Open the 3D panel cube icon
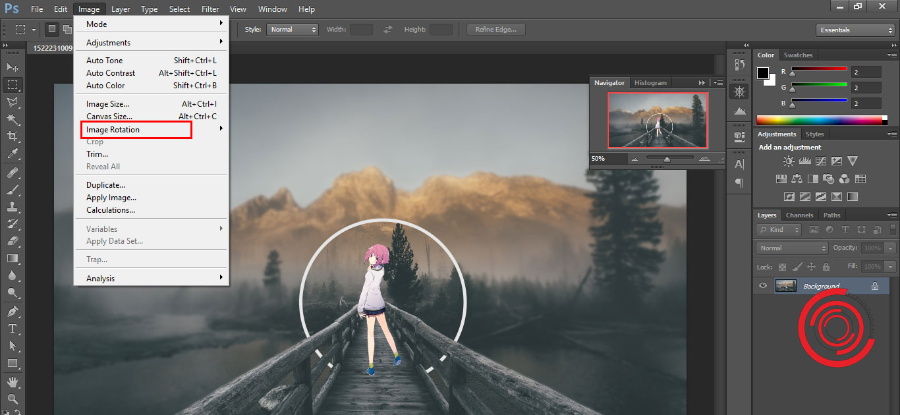Screen dimensions: 900x415 tap(739, 136)
